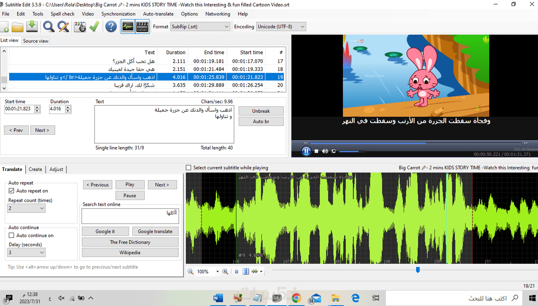Click The Free Dictionary button
Viewport: 538px width, 306px height.
130,242
